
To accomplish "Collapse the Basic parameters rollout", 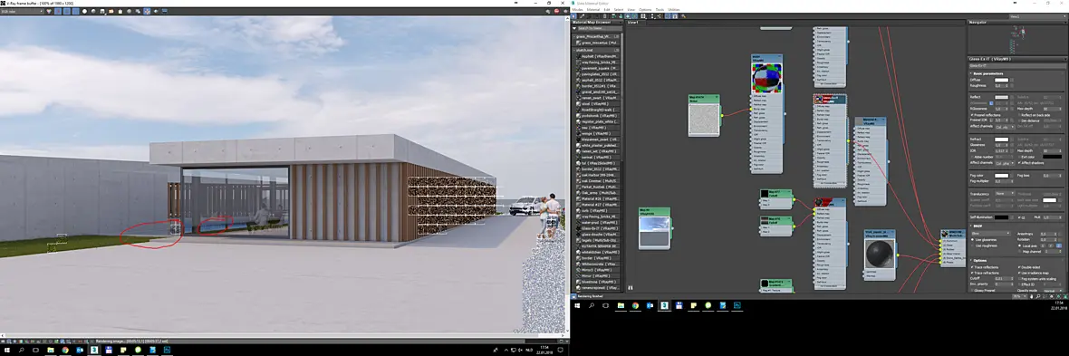I will [971, 73].
